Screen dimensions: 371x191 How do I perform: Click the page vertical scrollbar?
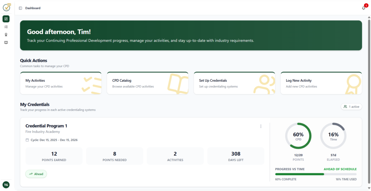coord(369,102)
